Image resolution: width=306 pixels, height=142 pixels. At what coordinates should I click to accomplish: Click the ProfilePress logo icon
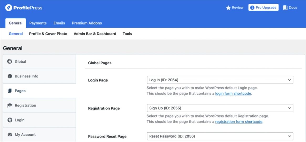click(9, 8)
